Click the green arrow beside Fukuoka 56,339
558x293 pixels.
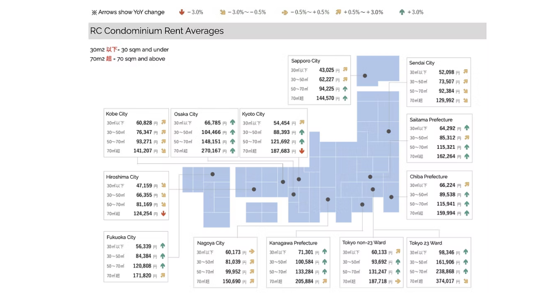click(x=163, y=246)
